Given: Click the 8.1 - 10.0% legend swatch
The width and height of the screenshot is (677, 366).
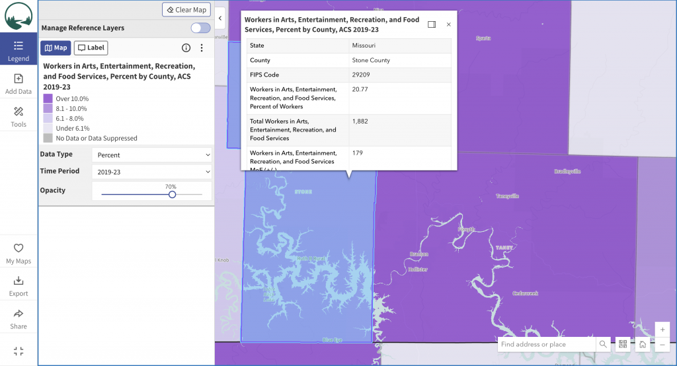Looking at the screenshot, I should 48,108.
